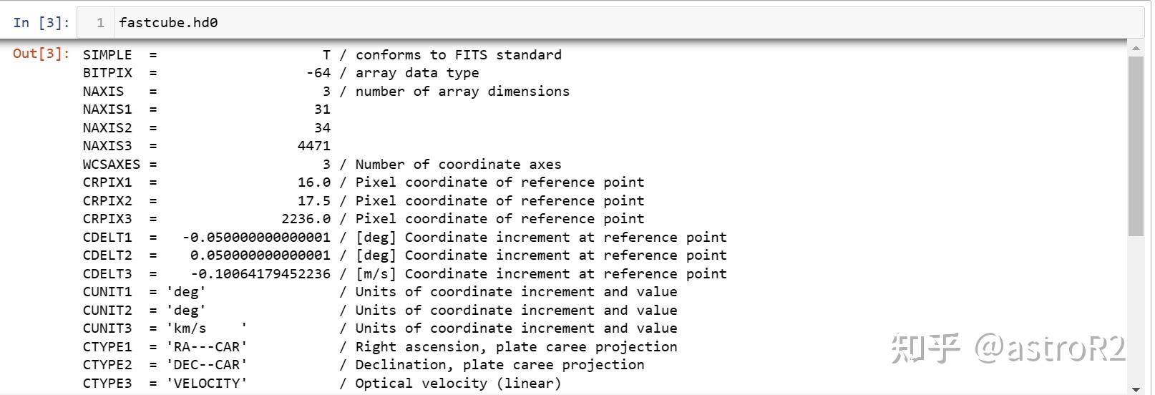The height and width of the screenshot is (395, 1155).
Task: Click the WCSAXES header keyword
Action: click(111, 165)
